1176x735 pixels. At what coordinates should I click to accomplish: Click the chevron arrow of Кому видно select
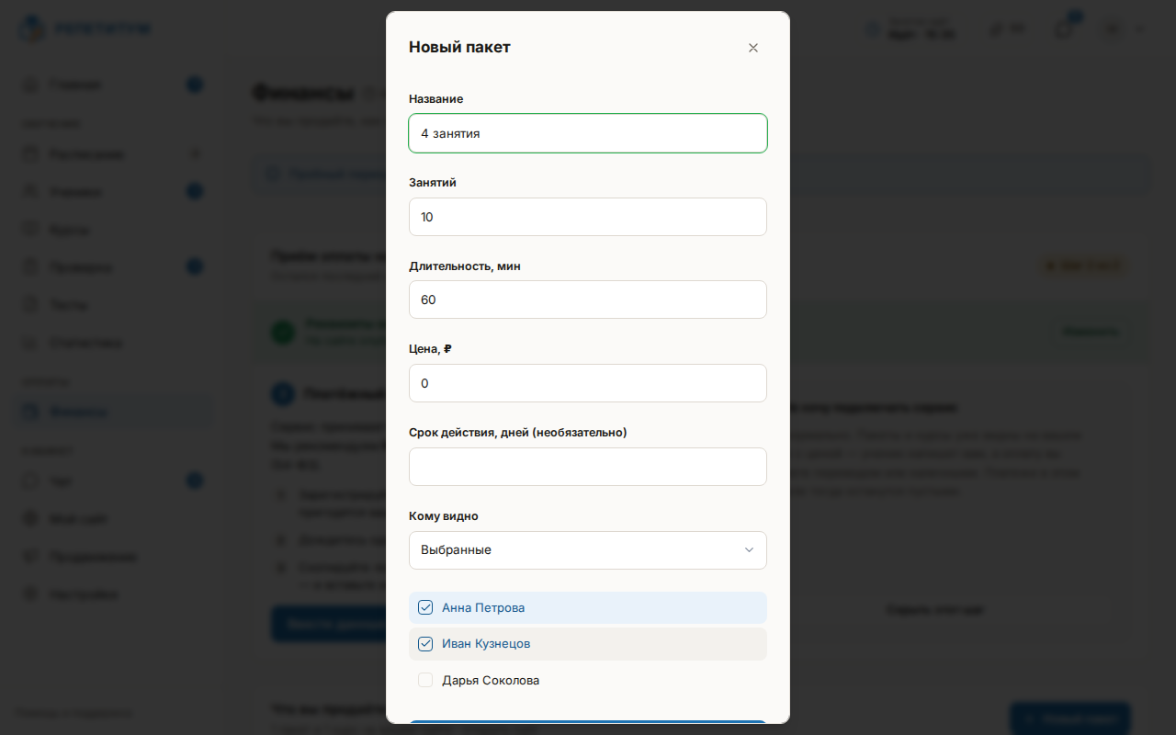click(749, 550)
